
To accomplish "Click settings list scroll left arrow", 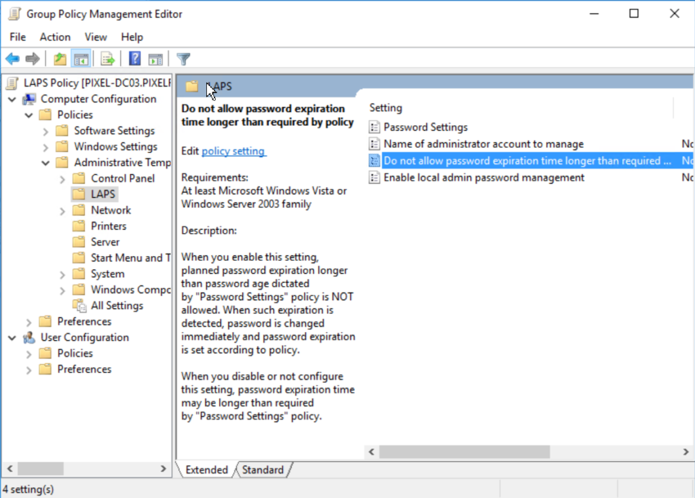I will point(371,452).
